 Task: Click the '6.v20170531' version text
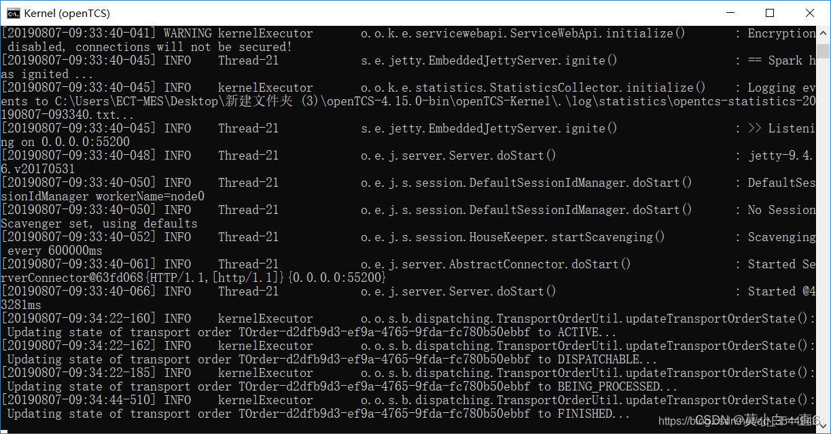click(x=38, y=169)
